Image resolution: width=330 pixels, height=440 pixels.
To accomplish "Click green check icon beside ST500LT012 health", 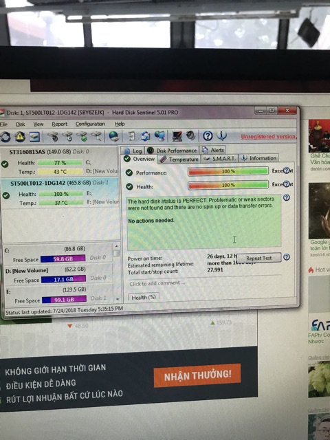I will (x=5, y=195).
